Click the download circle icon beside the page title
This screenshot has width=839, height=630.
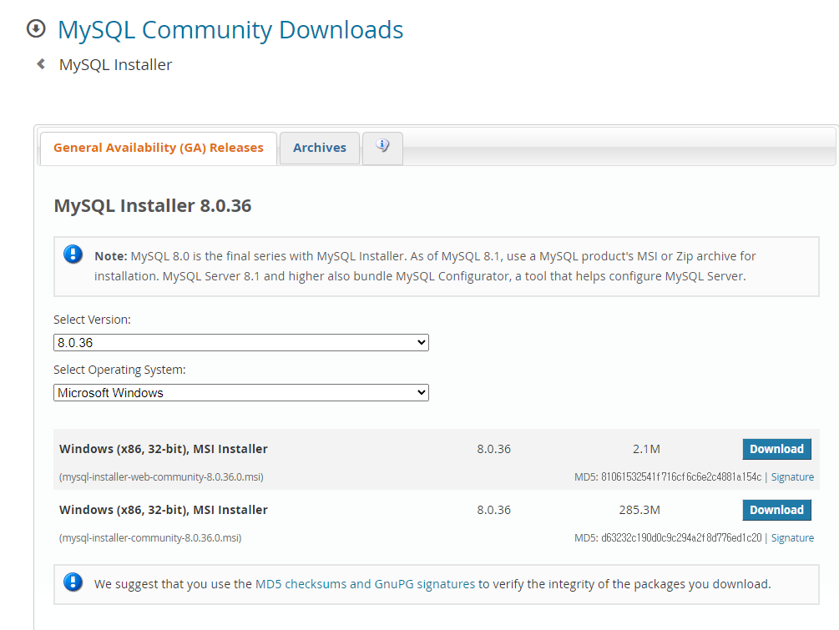tap(36, 28)
